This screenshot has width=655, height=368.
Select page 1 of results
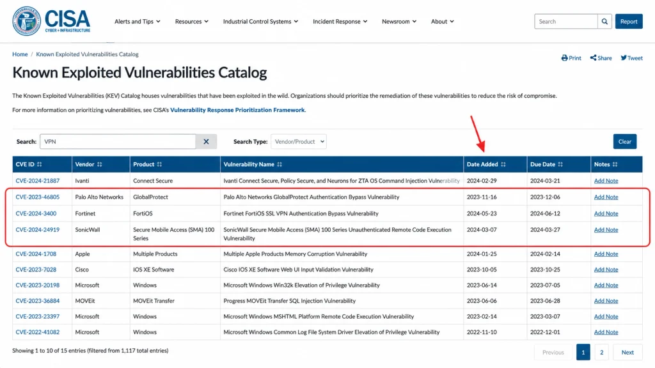(583, 352)
